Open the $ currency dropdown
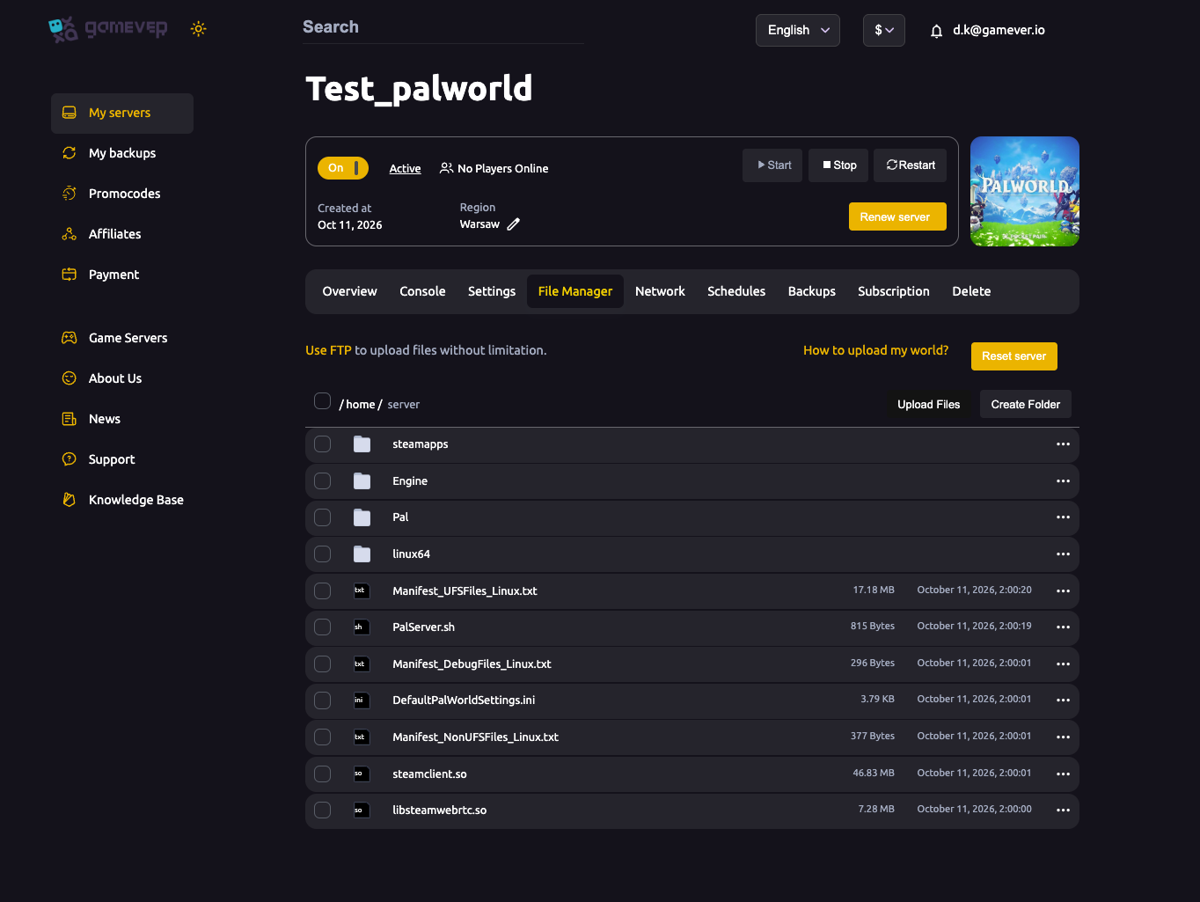Image resolution: width=1200 pixels, height=902 pixels. (884, 31)
